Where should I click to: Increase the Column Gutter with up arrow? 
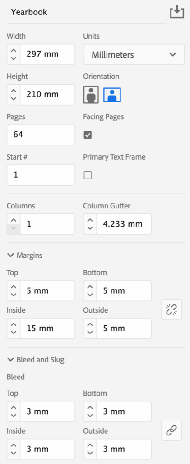coord(90,220)
